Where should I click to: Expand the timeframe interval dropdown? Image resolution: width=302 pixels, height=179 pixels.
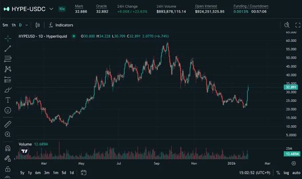[27, 25]
